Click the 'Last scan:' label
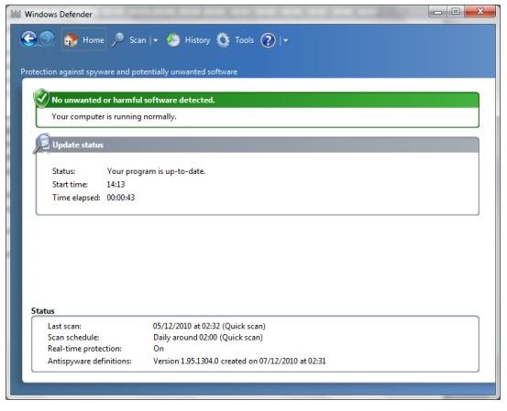This screenshot has width=507, height=411. click(x=64, y=326)
